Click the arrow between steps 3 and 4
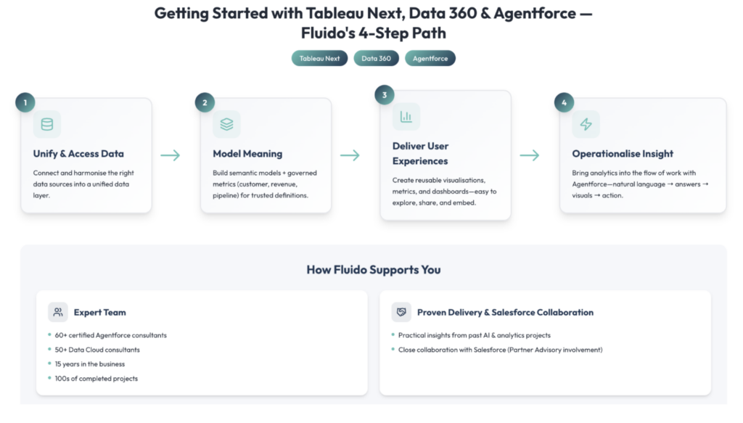 530,155
